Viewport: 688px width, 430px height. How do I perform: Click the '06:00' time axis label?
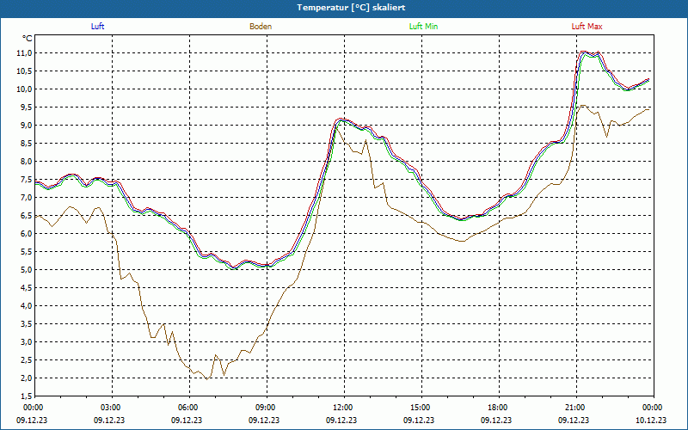189,408
